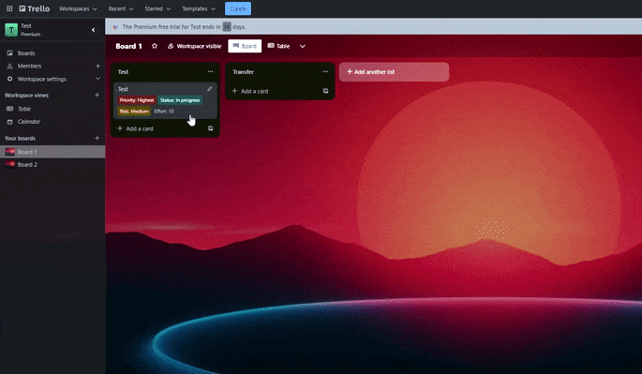Open the Templates dropdown menu

tap(199, 8)
